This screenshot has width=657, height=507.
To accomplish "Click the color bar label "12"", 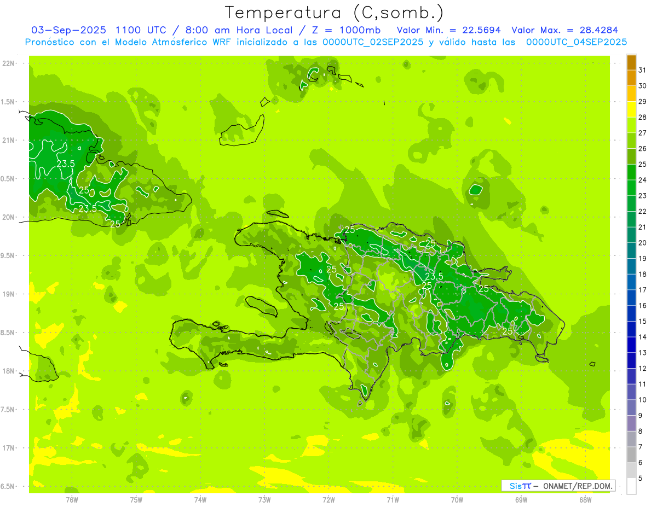I will coord(643,368).
